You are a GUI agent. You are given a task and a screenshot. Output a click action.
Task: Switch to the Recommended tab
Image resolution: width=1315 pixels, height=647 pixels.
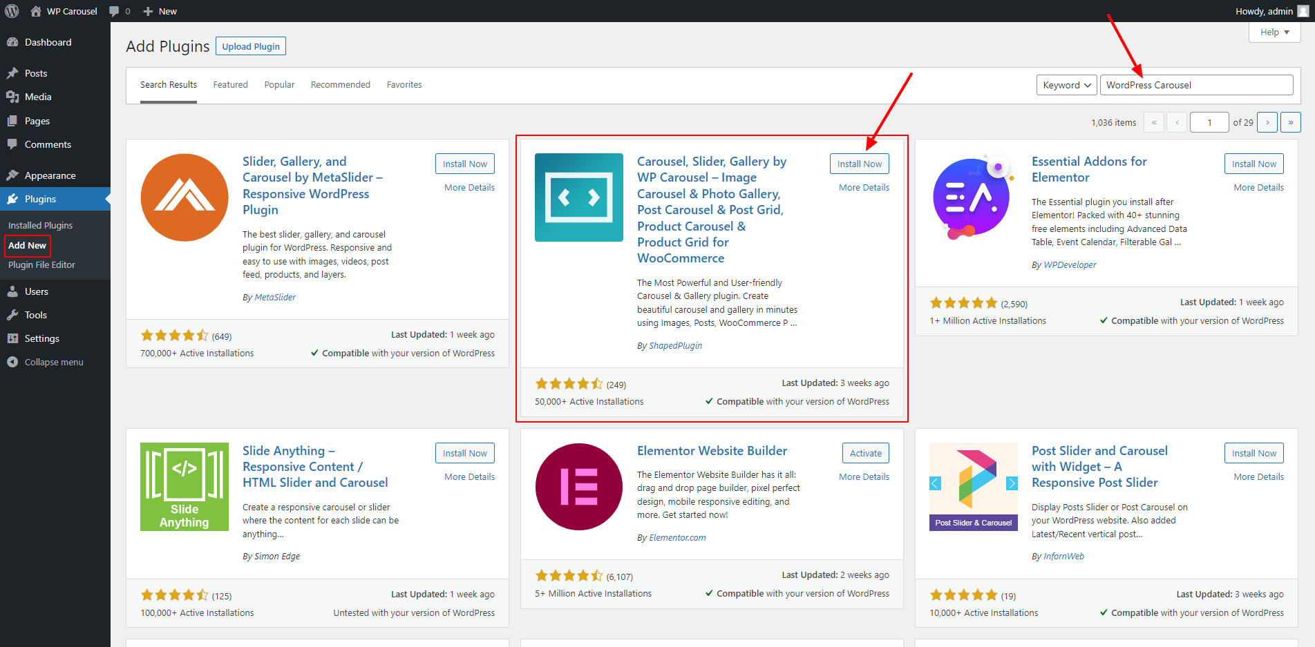(341, 85)
